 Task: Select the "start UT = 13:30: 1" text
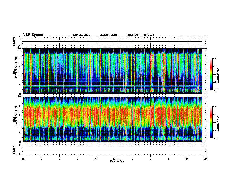coord(141,35)
